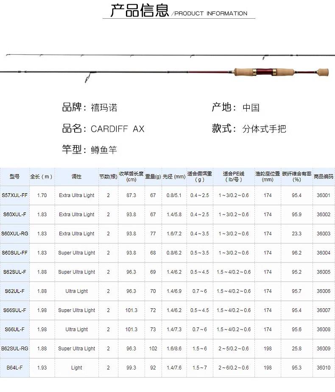The width and height of the screenshot is (335, 392).
Task: Click the product name CARDIFF AX
Action: (x=117, y=129)
